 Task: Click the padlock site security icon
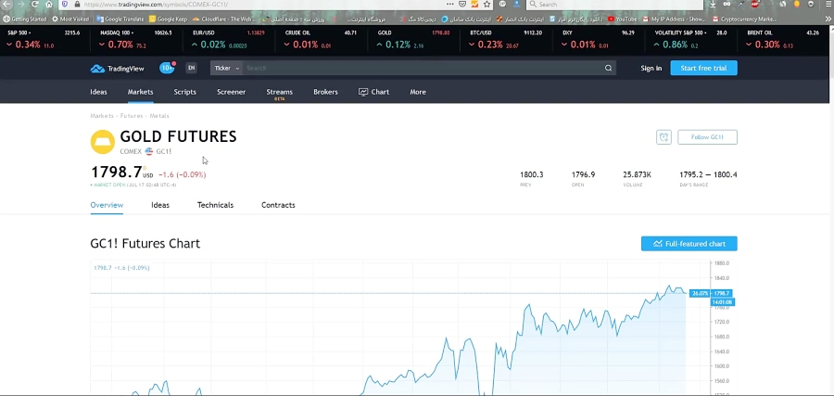pos(78,5)
